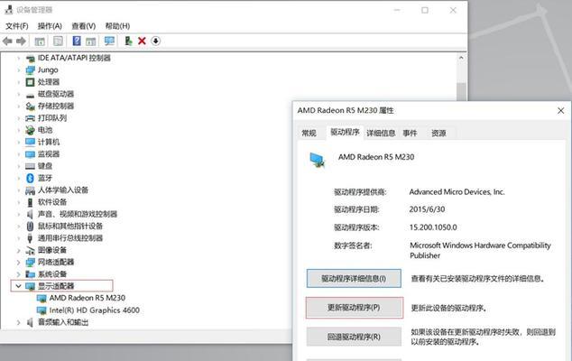Image resolution: width=572 pixels, height=361 pixels.
Task: Select the processor chip icon next to 处理器
Action: tap(31, 82)
